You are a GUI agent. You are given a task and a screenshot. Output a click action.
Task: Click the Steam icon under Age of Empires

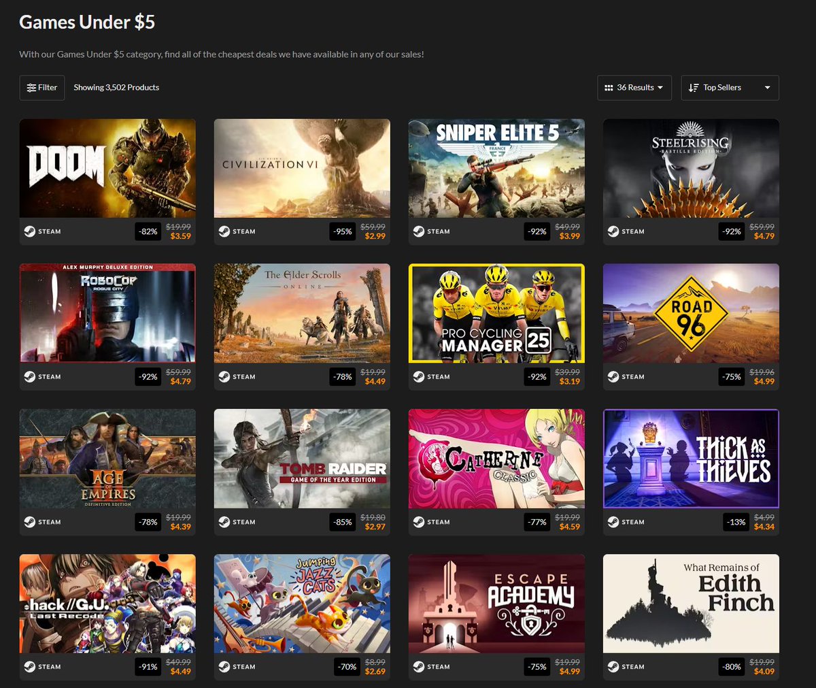30,522
